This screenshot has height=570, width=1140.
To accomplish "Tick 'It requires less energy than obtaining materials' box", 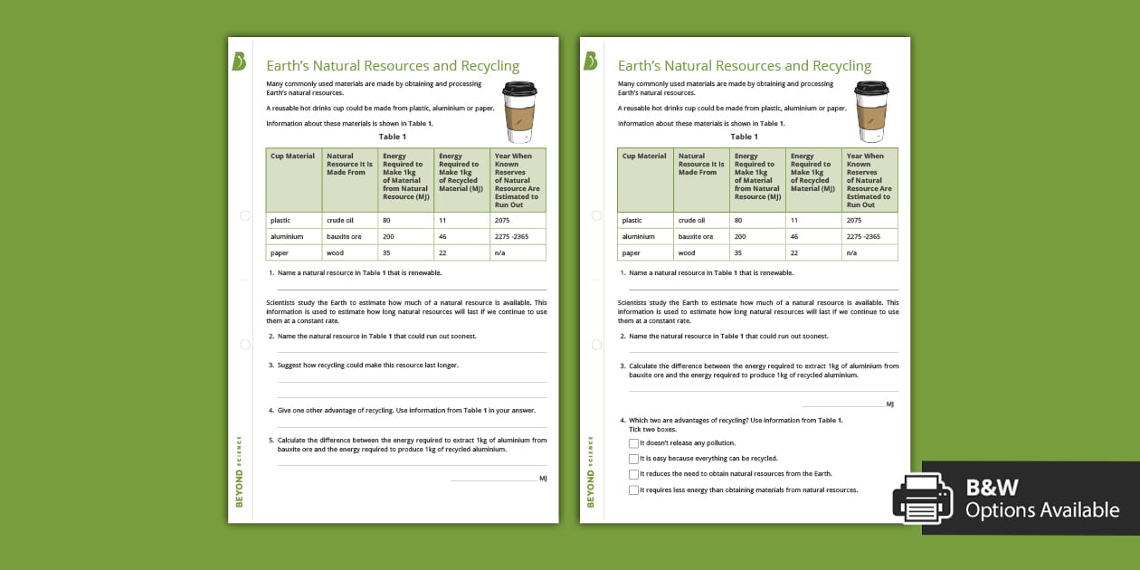I will tap(633, 489).
